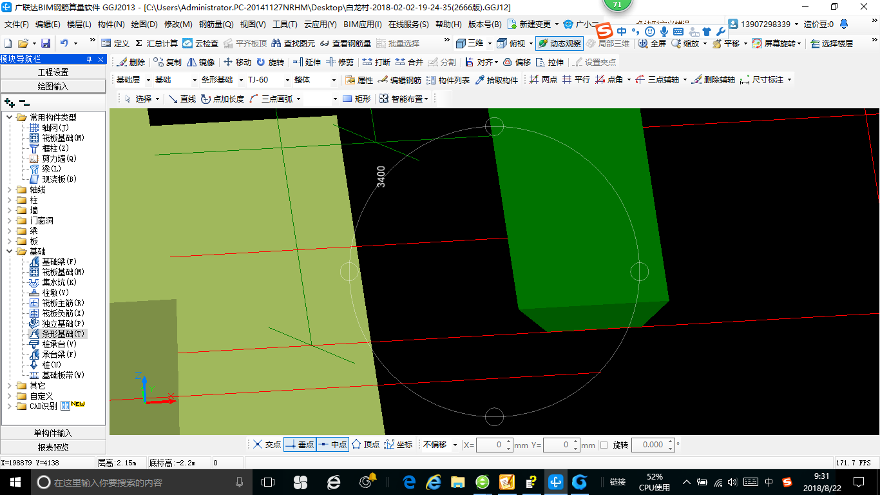The image size is (880, 495).
Task: Toggle 中点 midpoint snap
Action: point(333,445)
